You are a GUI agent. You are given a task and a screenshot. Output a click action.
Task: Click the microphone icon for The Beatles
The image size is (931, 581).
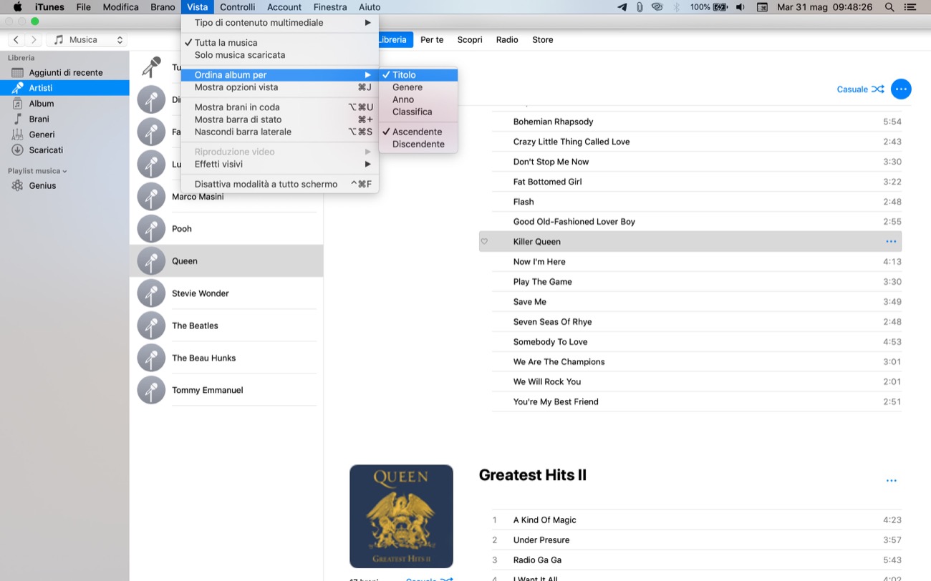(151, 326)
